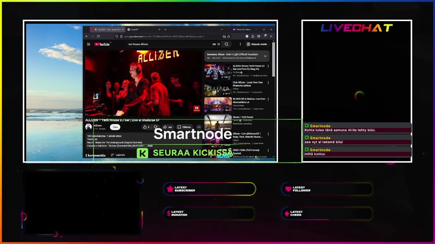Click the Kirjaudu sisään sign-in button

point(257,44)
